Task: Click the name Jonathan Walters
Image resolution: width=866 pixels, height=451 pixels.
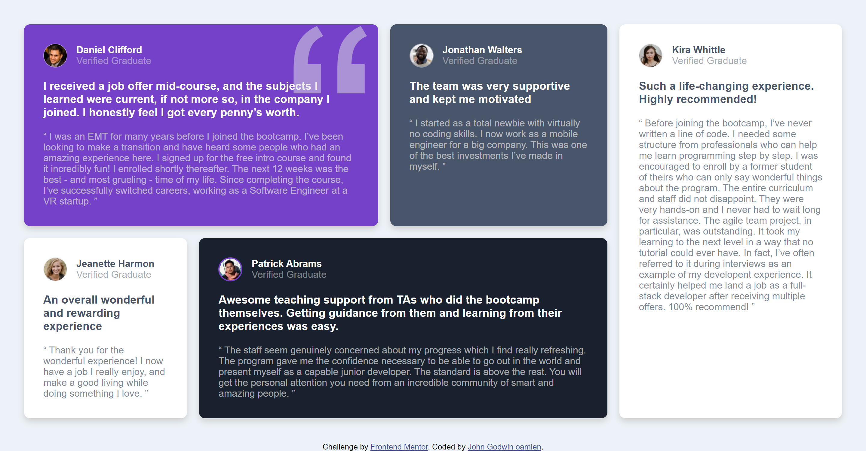Action: [482, 50]
